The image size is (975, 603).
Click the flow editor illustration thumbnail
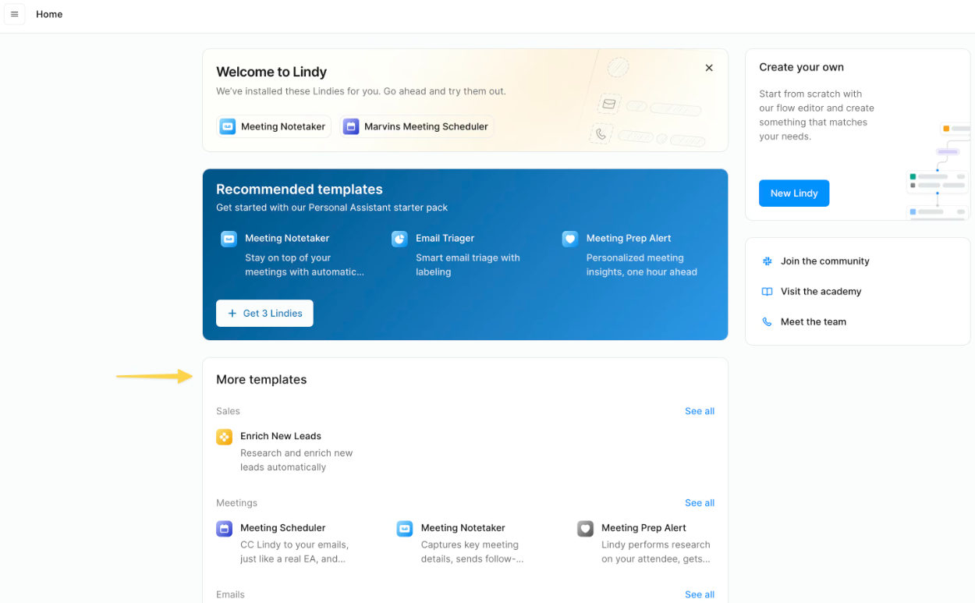coord(938,170)
